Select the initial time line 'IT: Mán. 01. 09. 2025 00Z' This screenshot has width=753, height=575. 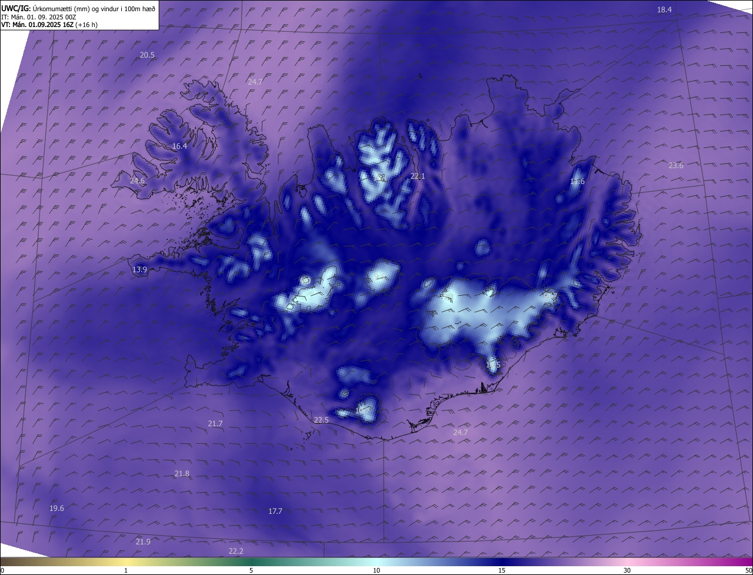coord(39,17)
